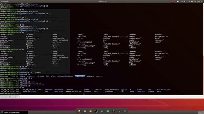Open the Activities overview
This screenshot has height=114, width=204.
tap(5, 1)
